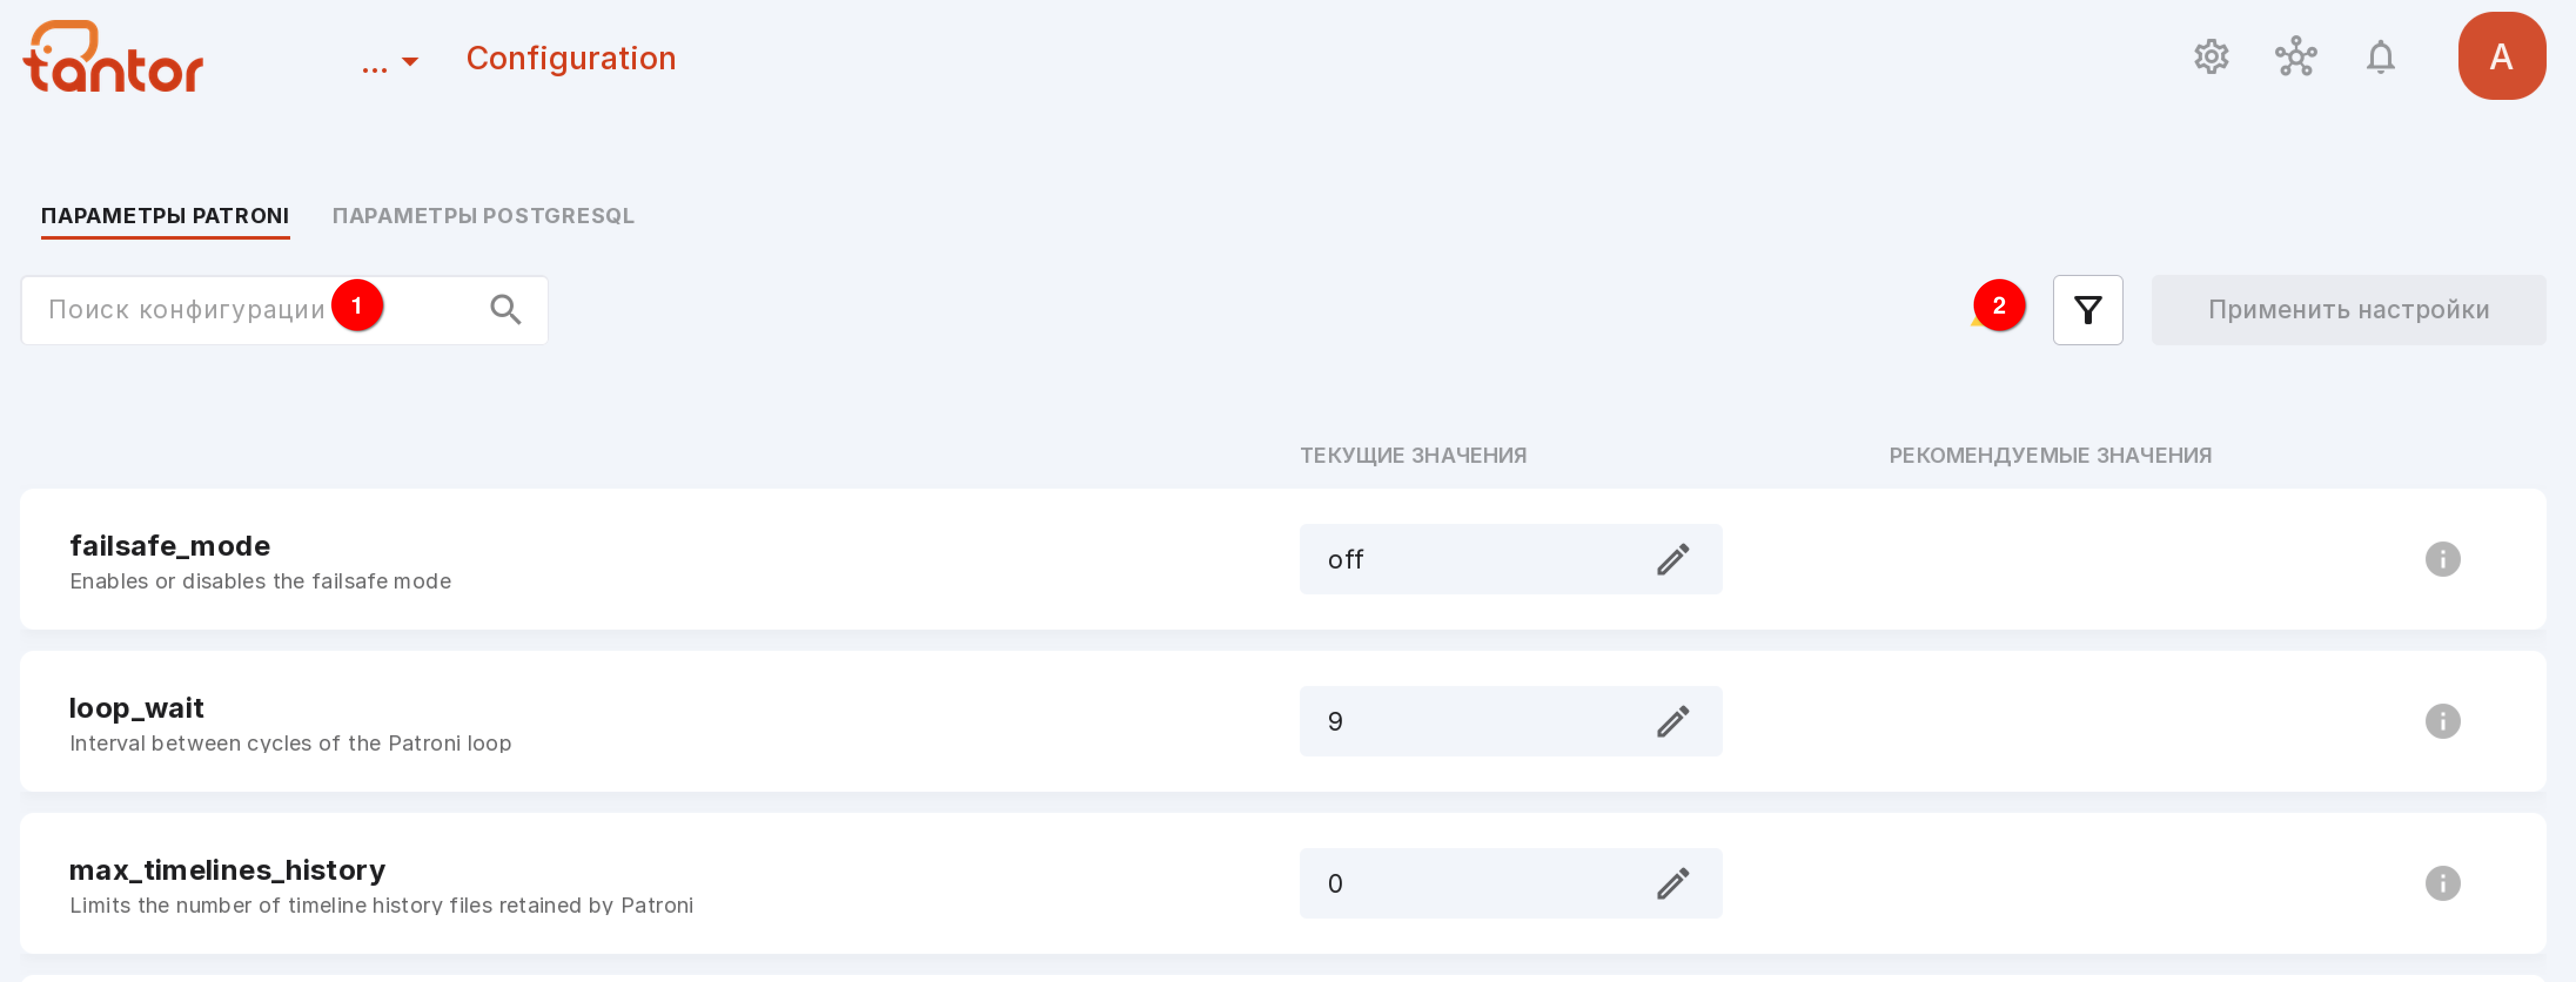The image size is (2576, 982).
Task: Edit loop_wait value with pencil icon
Action: (1672, 721)
